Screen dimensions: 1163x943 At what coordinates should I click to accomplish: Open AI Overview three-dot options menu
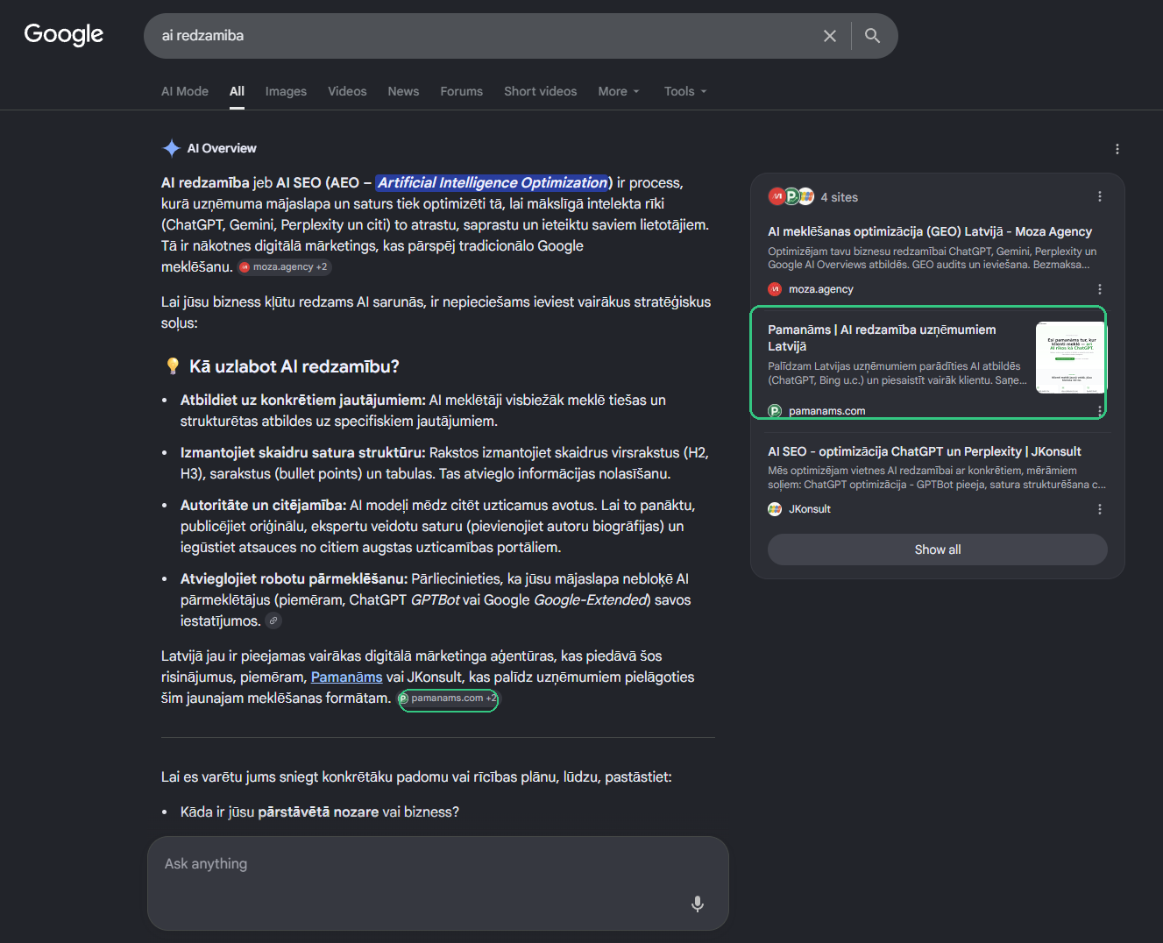point(1117,149)
